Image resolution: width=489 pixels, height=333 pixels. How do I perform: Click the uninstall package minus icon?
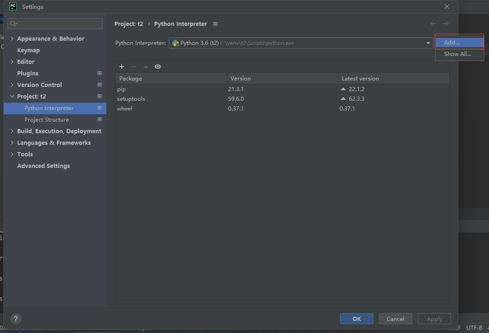(x=134, y=67)
